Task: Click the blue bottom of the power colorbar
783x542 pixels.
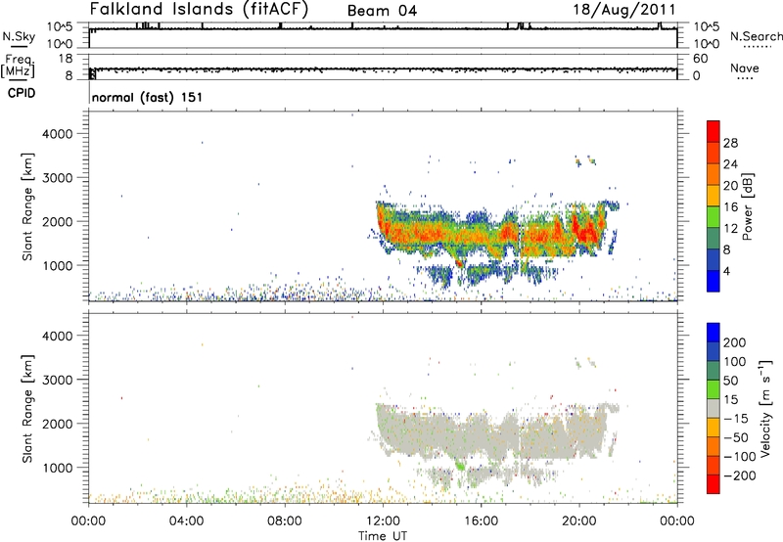Action: (714, 281)
